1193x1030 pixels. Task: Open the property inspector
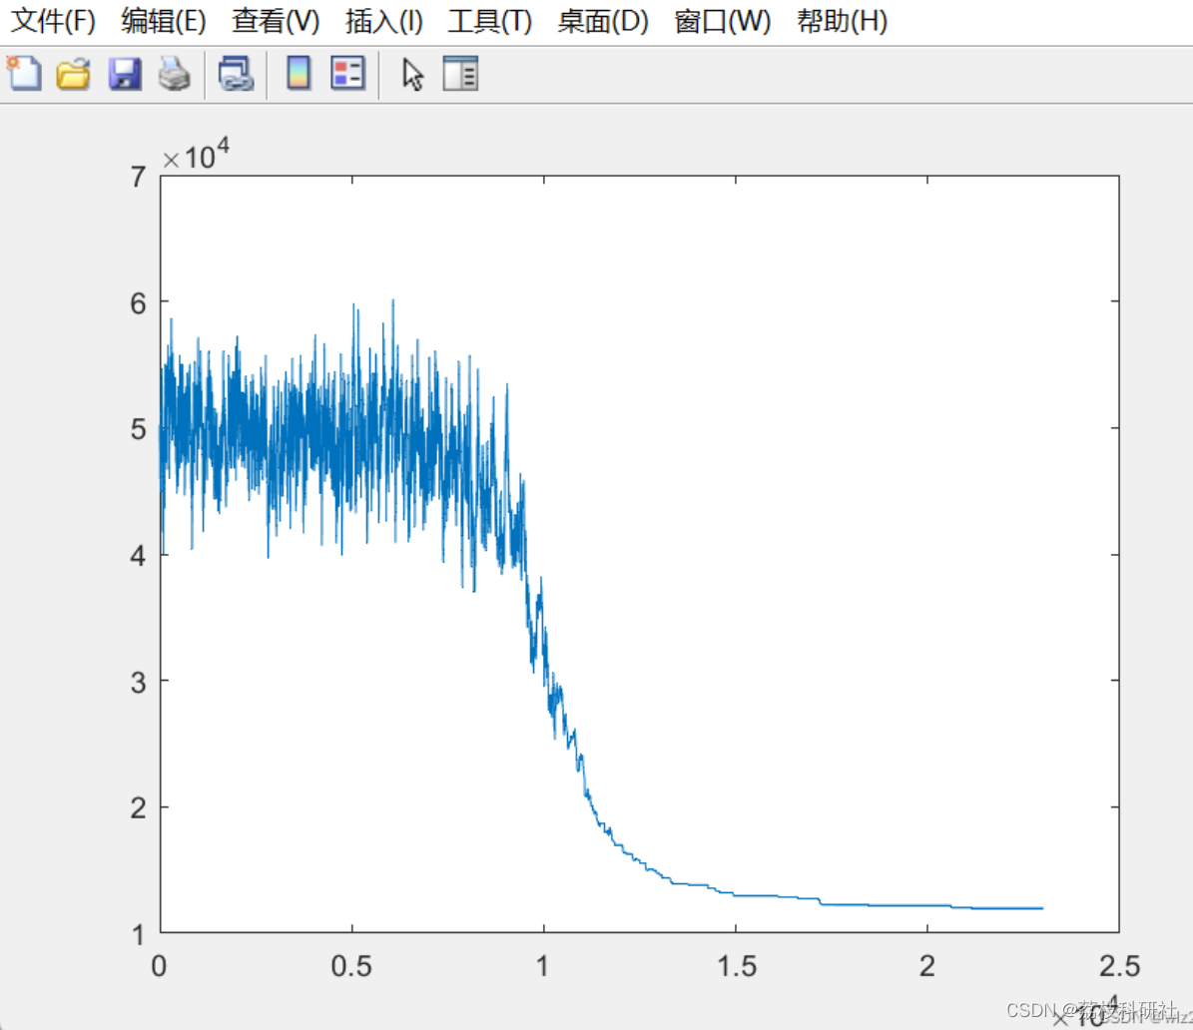460,73
